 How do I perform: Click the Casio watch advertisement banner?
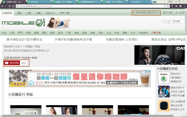pos(159,55)
